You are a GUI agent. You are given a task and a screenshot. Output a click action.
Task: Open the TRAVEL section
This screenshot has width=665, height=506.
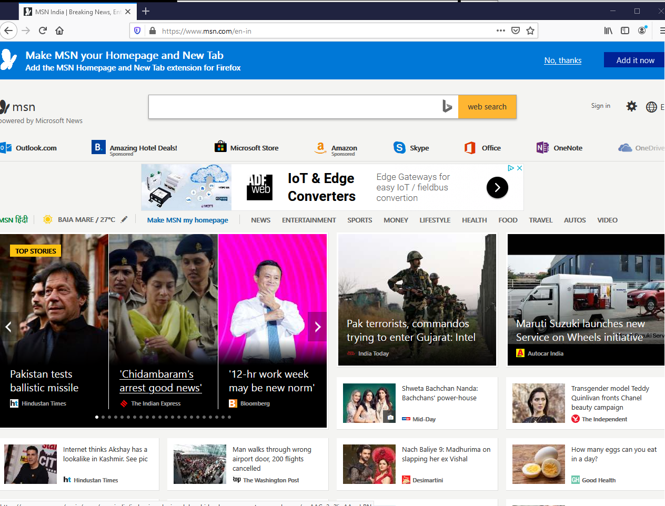pyautogui.click(x=541, y=220)
